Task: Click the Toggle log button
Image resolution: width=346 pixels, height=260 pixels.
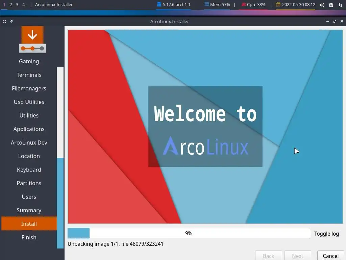Action: (x=327, y=234)
